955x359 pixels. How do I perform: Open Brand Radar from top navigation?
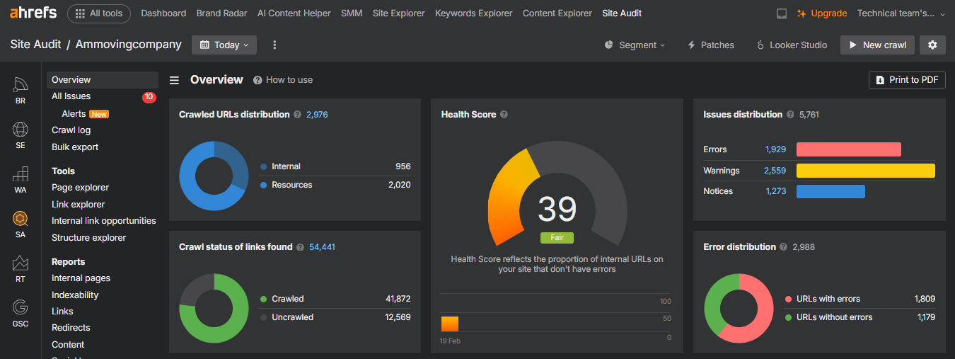[x=222, y=13]
